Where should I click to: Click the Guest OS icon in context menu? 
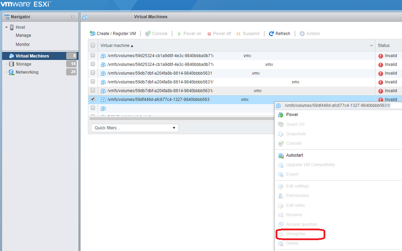point(281,124)
